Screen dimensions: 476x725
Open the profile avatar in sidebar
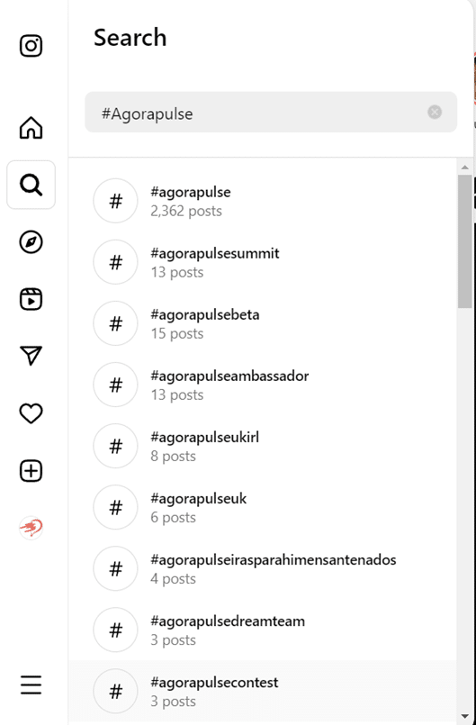click(x=31, y=528)
